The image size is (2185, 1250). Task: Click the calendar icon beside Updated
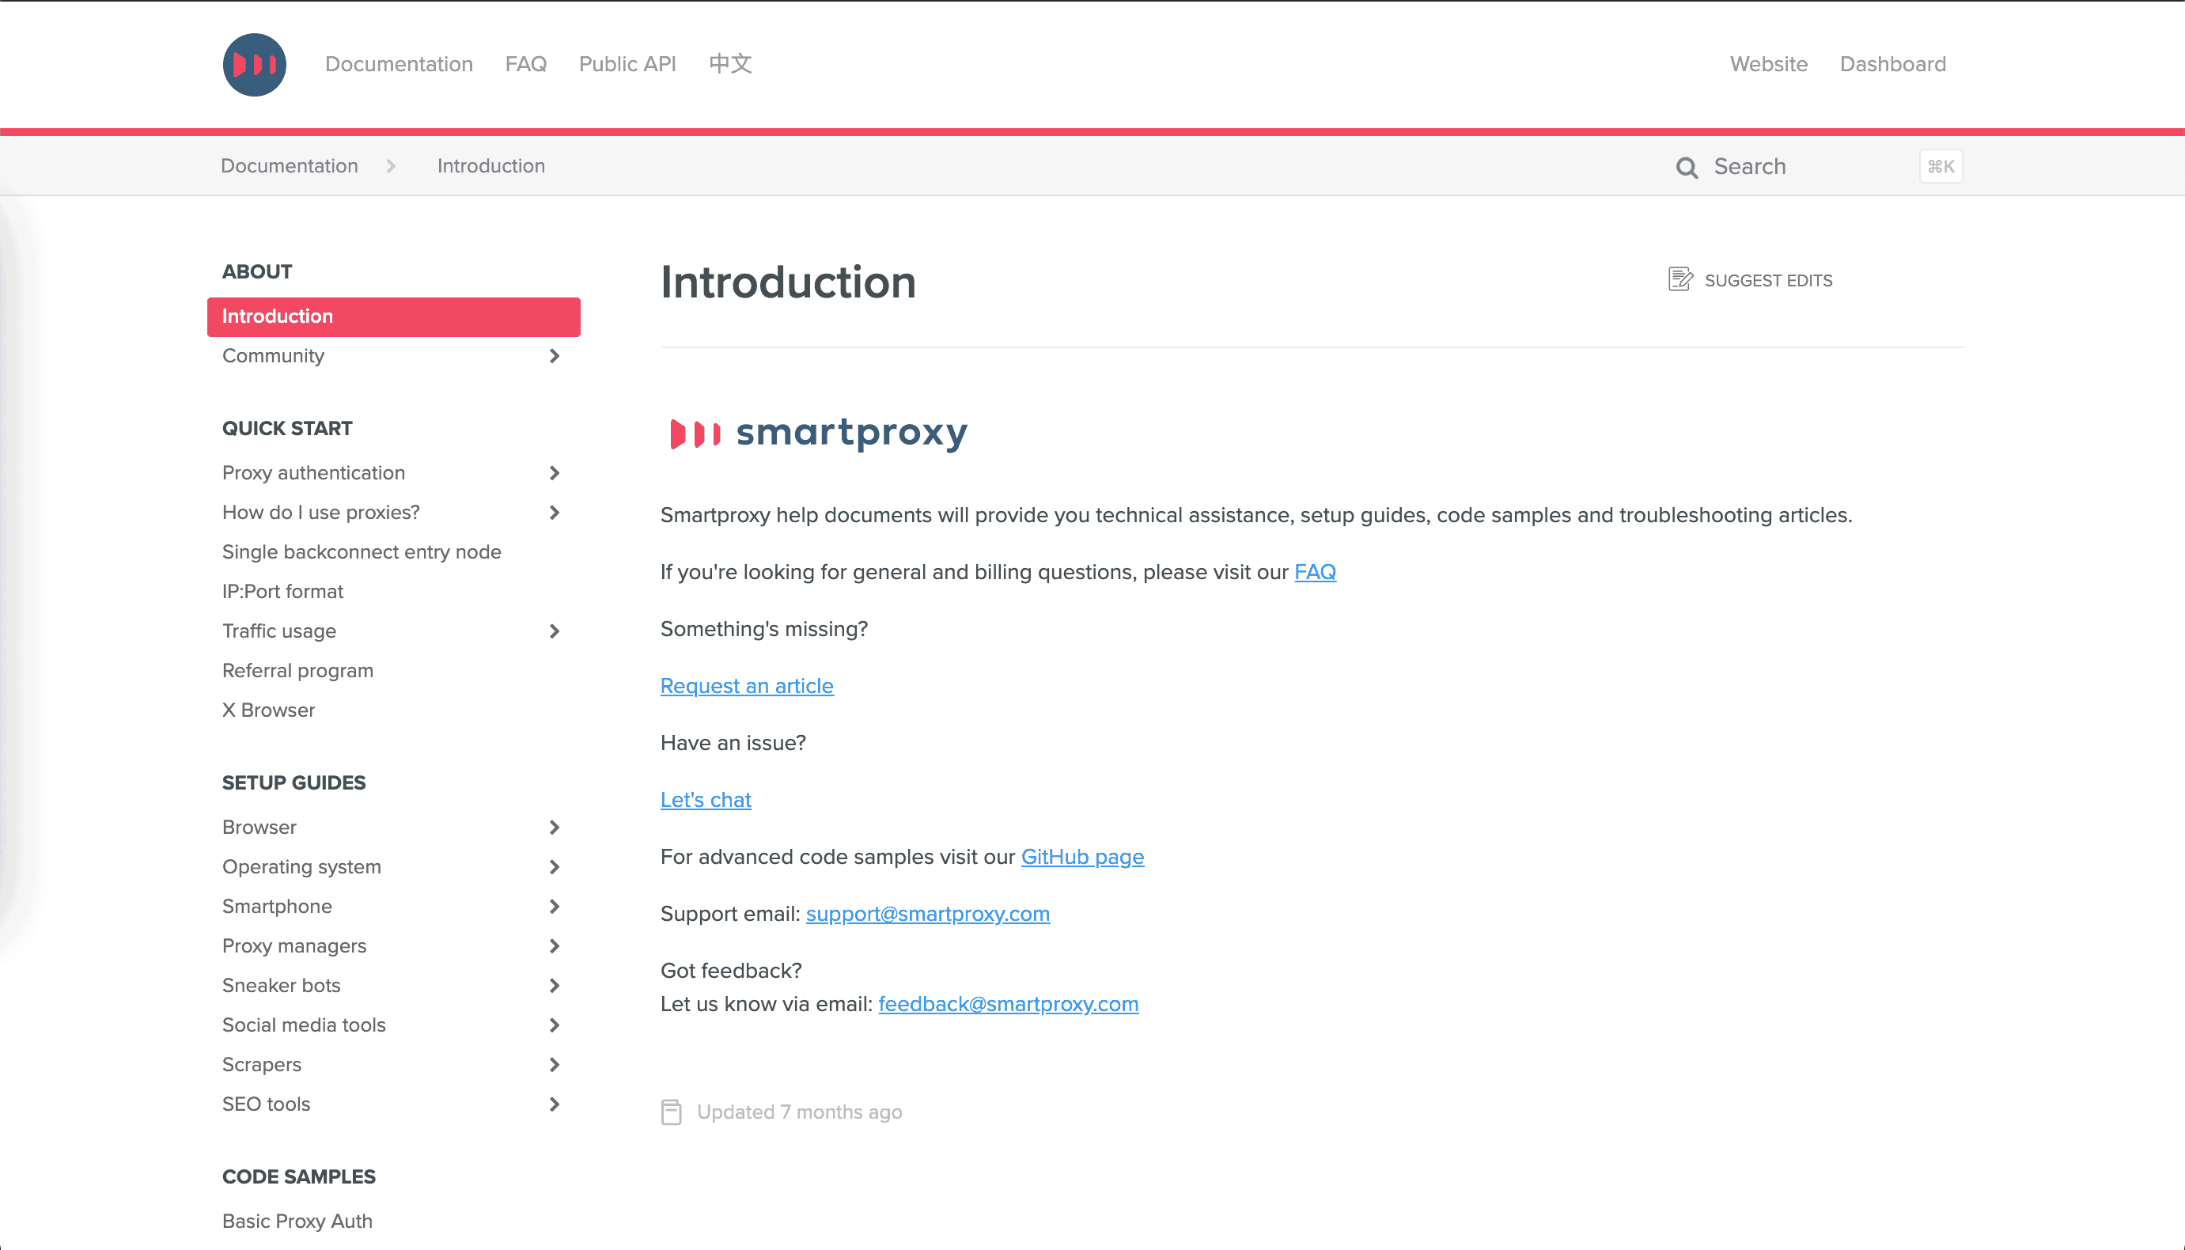(x=671, y=1112)
